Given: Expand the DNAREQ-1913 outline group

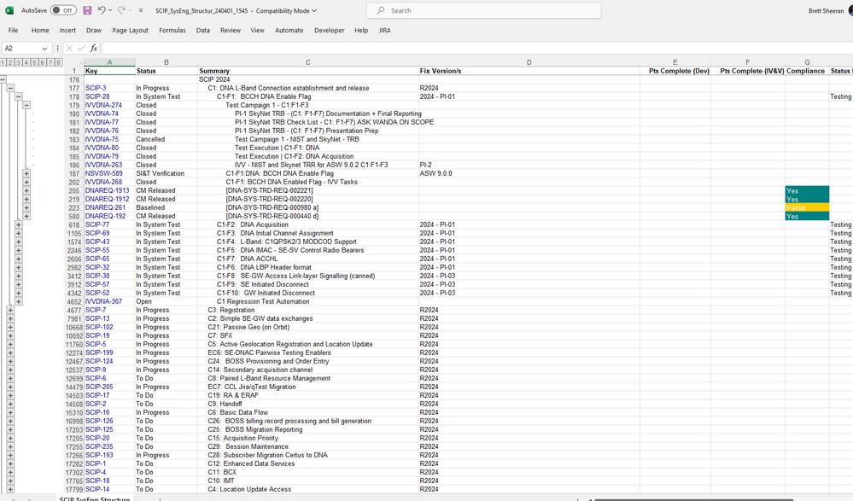Looking at the screenshot, I should [26, 190].
